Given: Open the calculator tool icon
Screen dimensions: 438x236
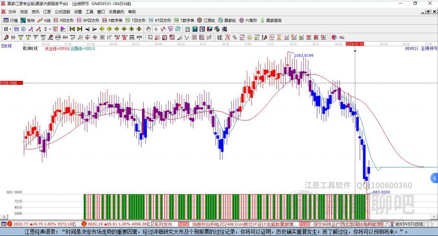Looking at the screenshot, I should click(x=195, y=29).
